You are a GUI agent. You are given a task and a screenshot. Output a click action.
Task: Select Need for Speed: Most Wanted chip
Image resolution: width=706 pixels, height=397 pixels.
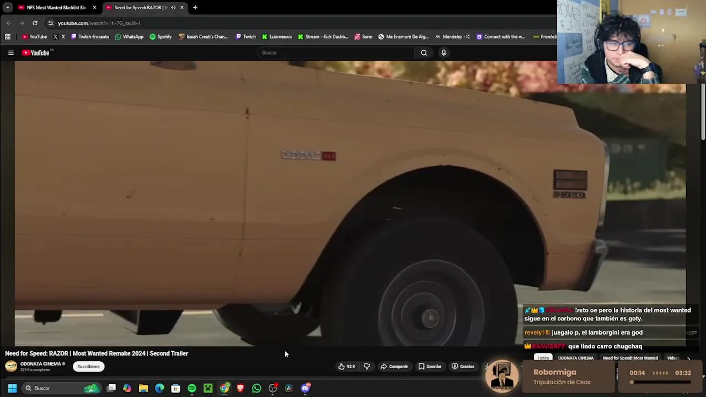(x=630, y=358)
